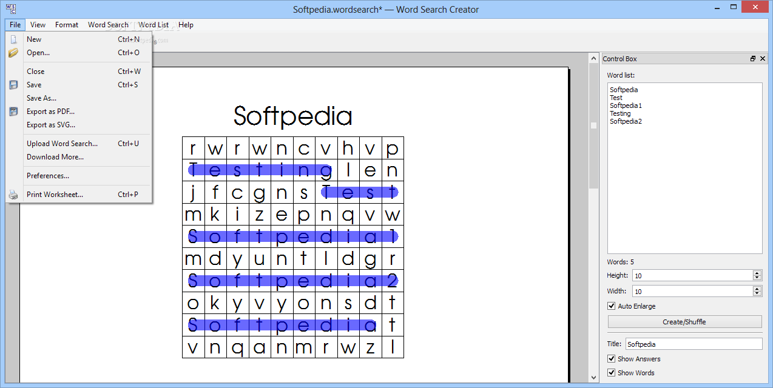The image size is (773, 388).
Task: Click the Title input field
Action: pyautogui.click(x=694, y=344)
